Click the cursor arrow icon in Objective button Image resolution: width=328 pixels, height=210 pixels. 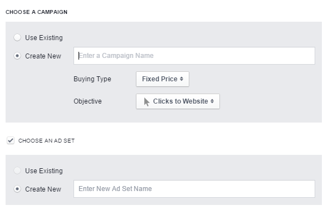tap(146, 101)
